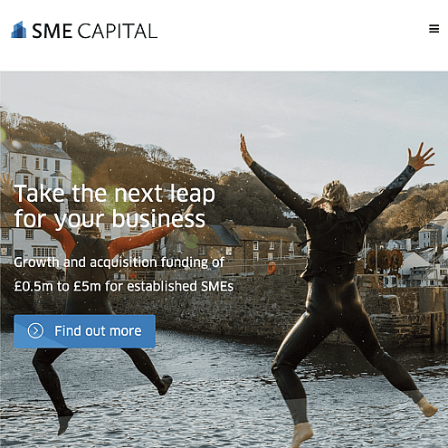Viewport: 448px width, 448px height.
Task: Click the raised hand at the top right
Action: tap(422, 157)
